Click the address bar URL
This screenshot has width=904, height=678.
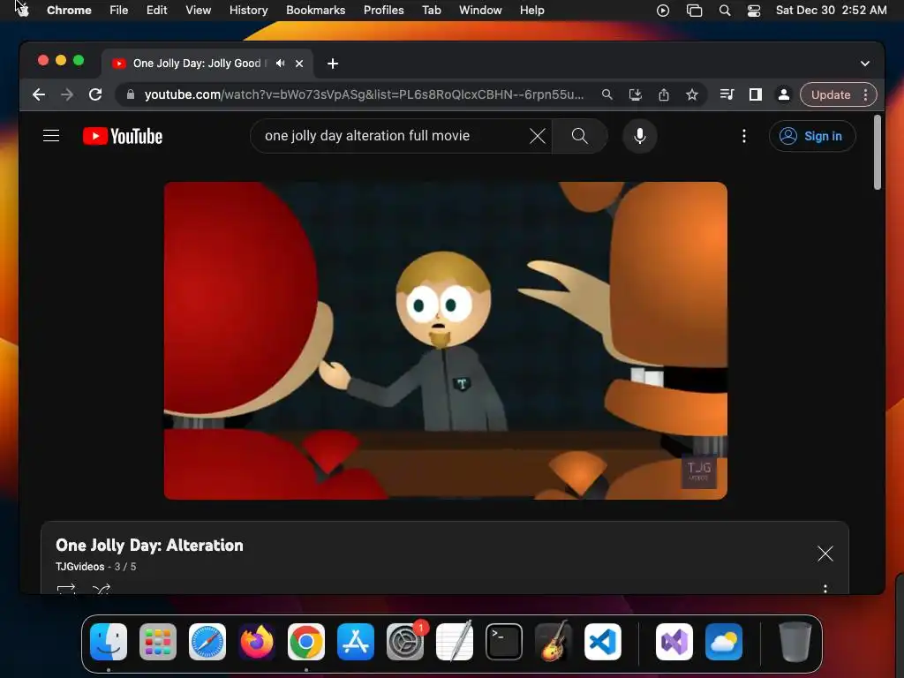[x=364, y=94]
